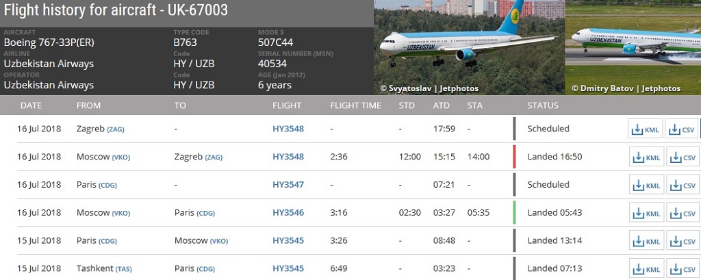Open TAS airport code link
The width and height of the screenshot is (701, 280).
(124, 269)
